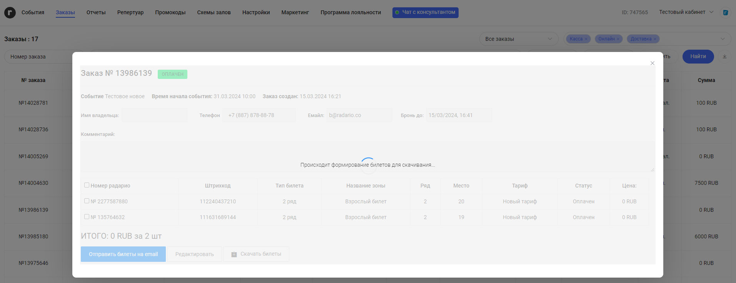The width and height of the screenshot is (736, 283).
Task: Click the Сумма column header
Action: [706, 80]
